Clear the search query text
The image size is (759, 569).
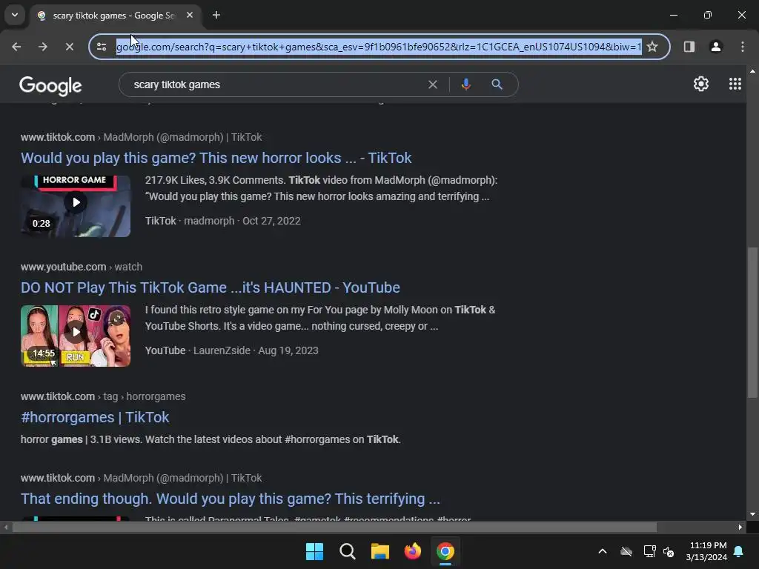433,84
